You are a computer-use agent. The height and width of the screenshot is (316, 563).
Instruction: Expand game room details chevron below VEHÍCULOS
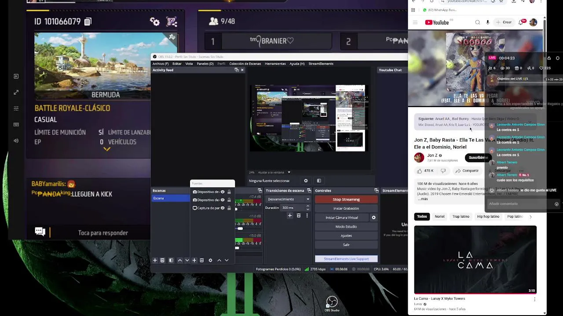tap(106, 149)
